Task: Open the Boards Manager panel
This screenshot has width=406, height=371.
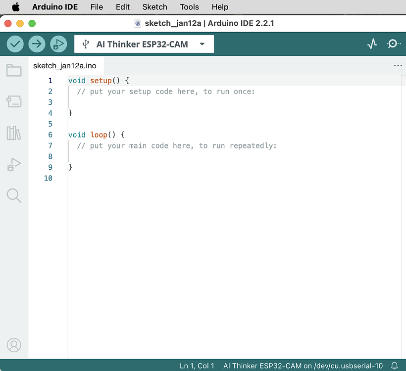Action: [x=14, y=102]
